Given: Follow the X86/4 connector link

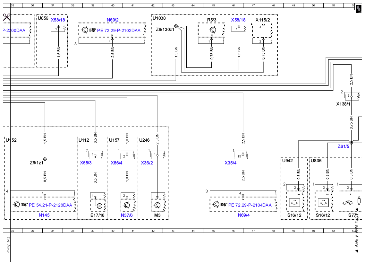Looking at the screenshot, I should point(117,163).
